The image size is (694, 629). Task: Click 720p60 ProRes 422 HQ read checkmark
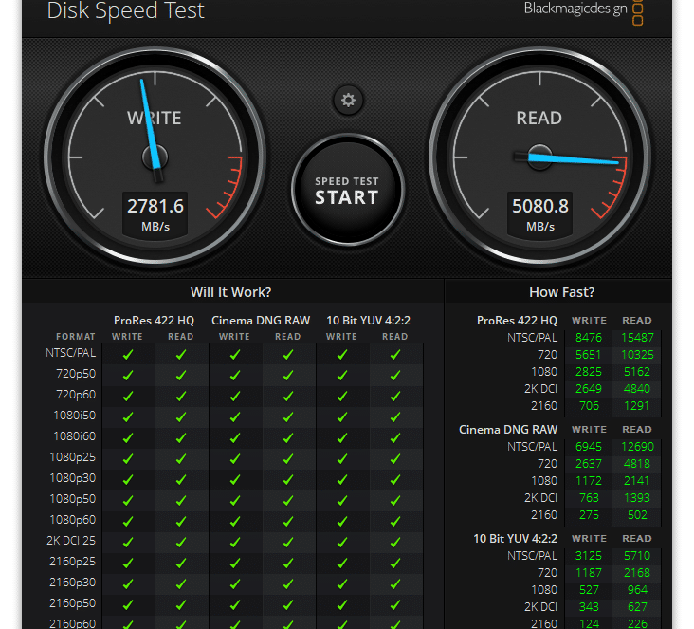pyautogui.click(x=181, y=396)
